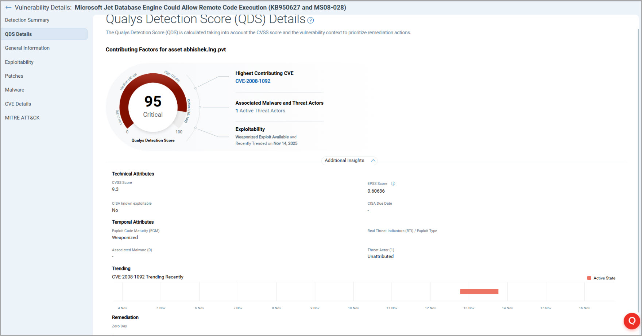Open the Detection Summary section
Image resolution: width=642 pixels, height=336 pixels.
click(x=27, y=20)
